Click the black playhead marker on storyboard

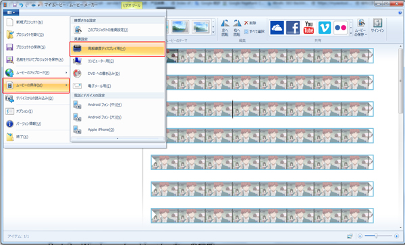tap(232, 109)
